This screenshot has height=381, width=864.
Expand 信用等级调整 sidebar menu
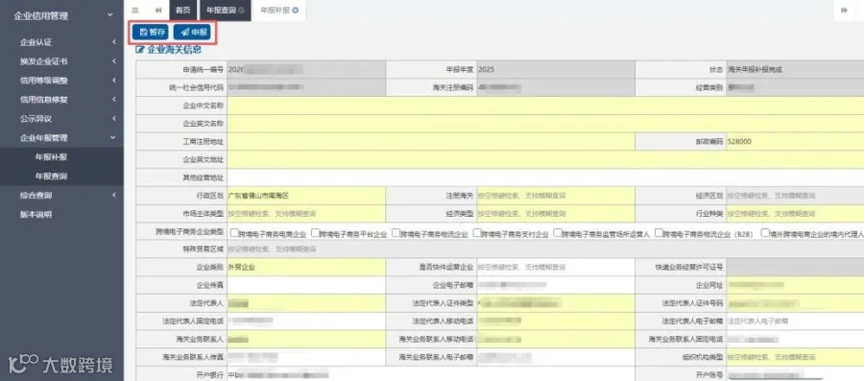pos(61,81)
